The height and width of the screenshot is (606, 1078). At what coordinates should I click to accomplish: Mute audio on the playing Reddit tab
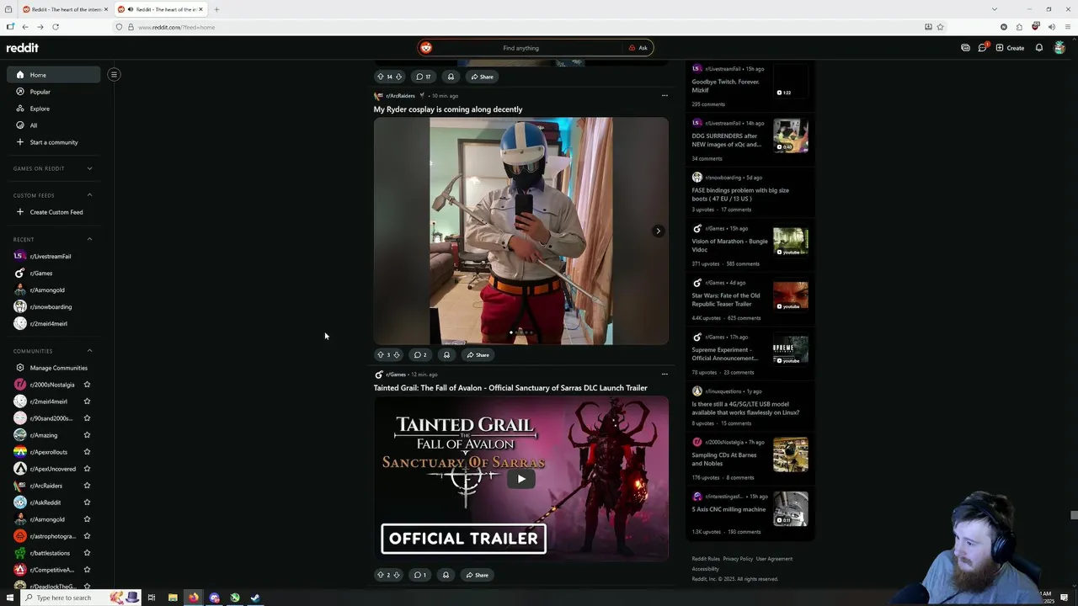coord(131,9)
